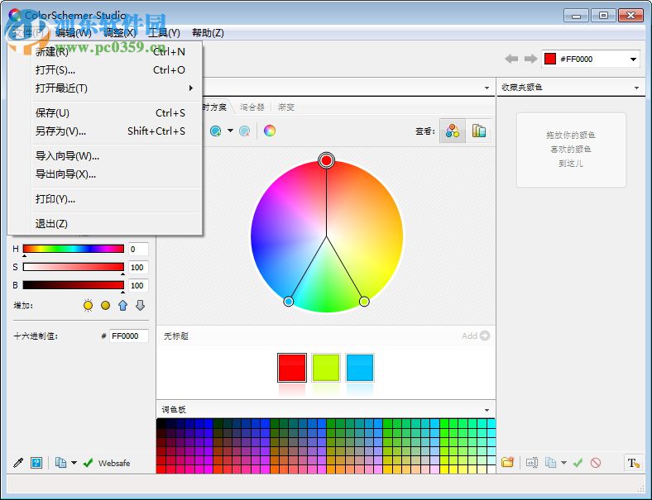Click the 无标题 scheme title
Screen dimensions: 652x500
pos(176,336)
